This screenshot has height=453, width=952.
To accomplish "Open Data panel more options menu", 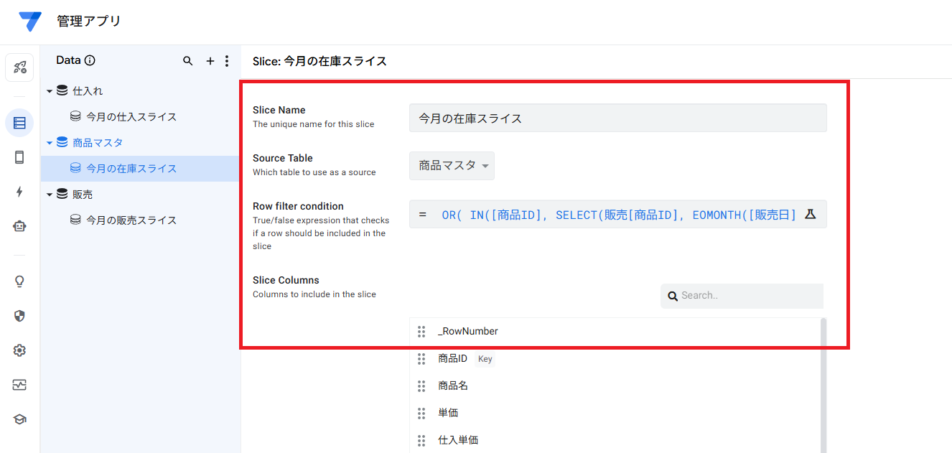I will [x=227, y=61].
